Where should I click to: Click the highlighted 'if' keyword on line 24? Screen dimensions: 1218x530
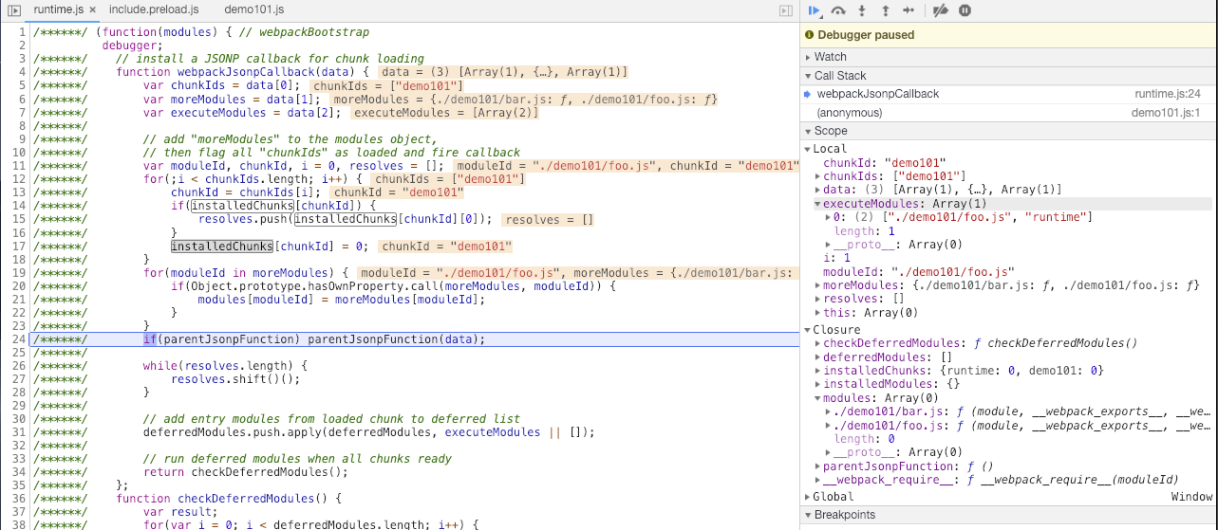[x=150, y=338]
